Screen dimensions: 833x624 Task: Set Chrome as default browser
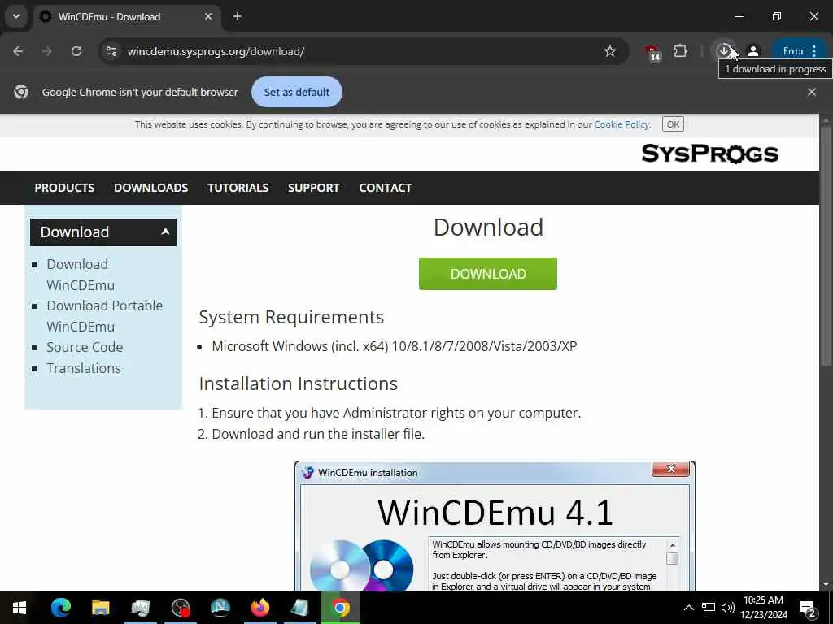[x=297, y=92]
